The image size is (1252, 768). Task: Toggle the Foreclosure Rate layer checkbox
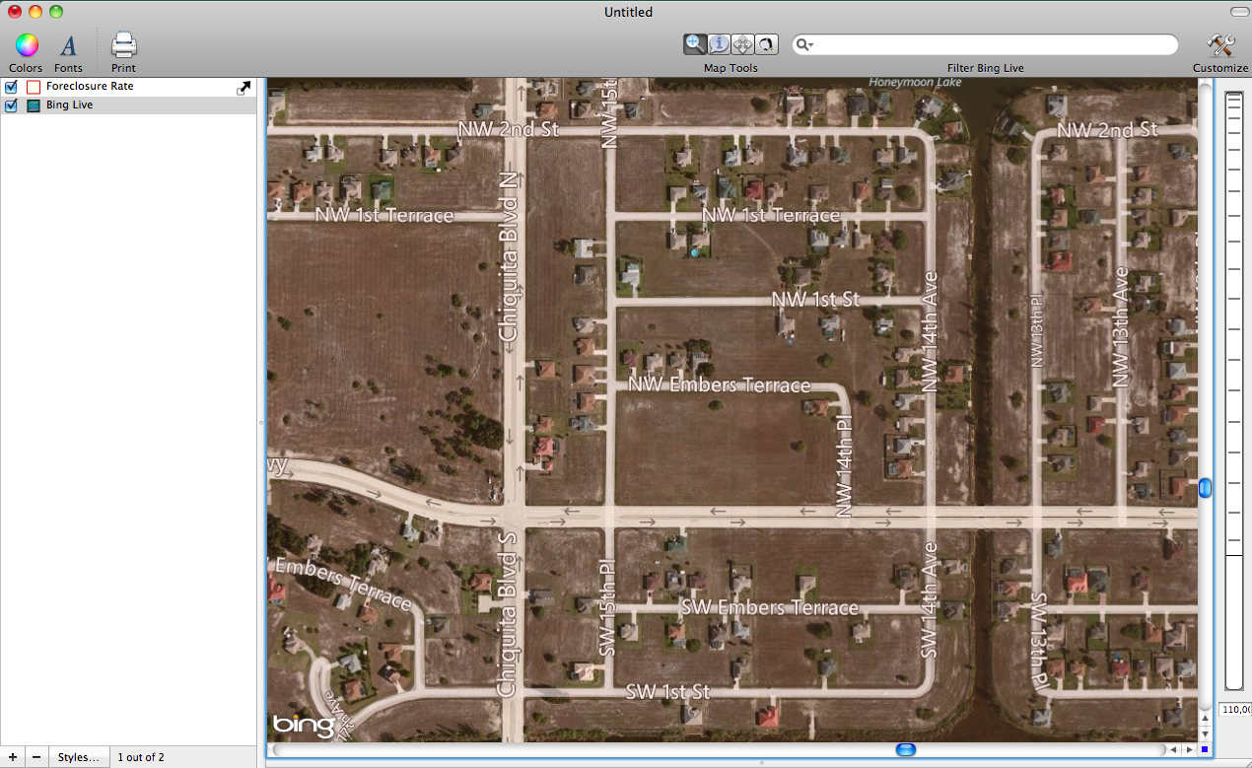(12, 87)
